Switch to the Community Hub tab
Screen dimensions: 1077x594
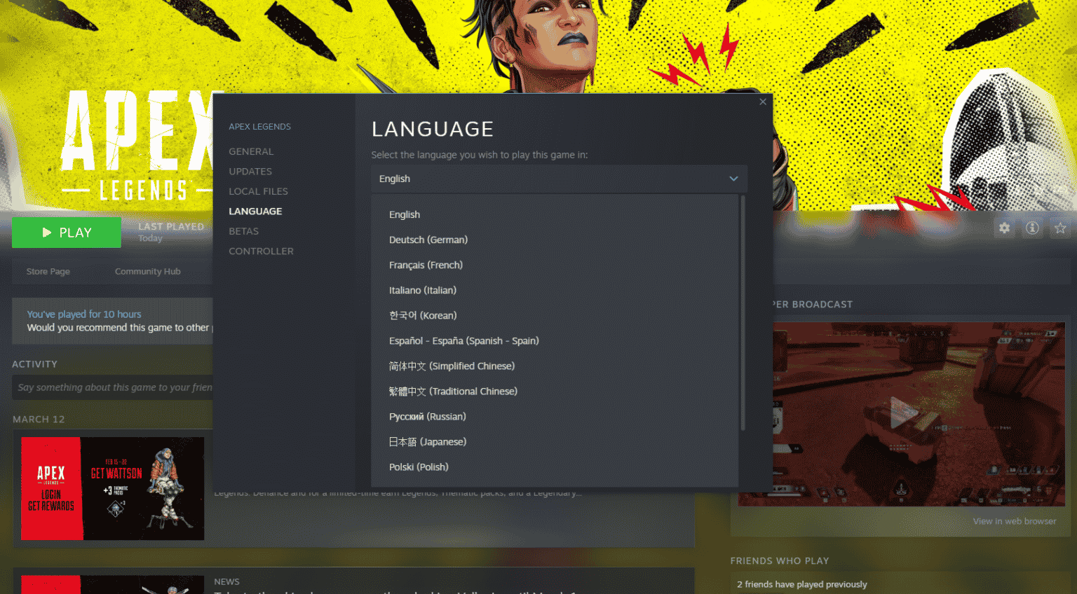click(147, 271)
